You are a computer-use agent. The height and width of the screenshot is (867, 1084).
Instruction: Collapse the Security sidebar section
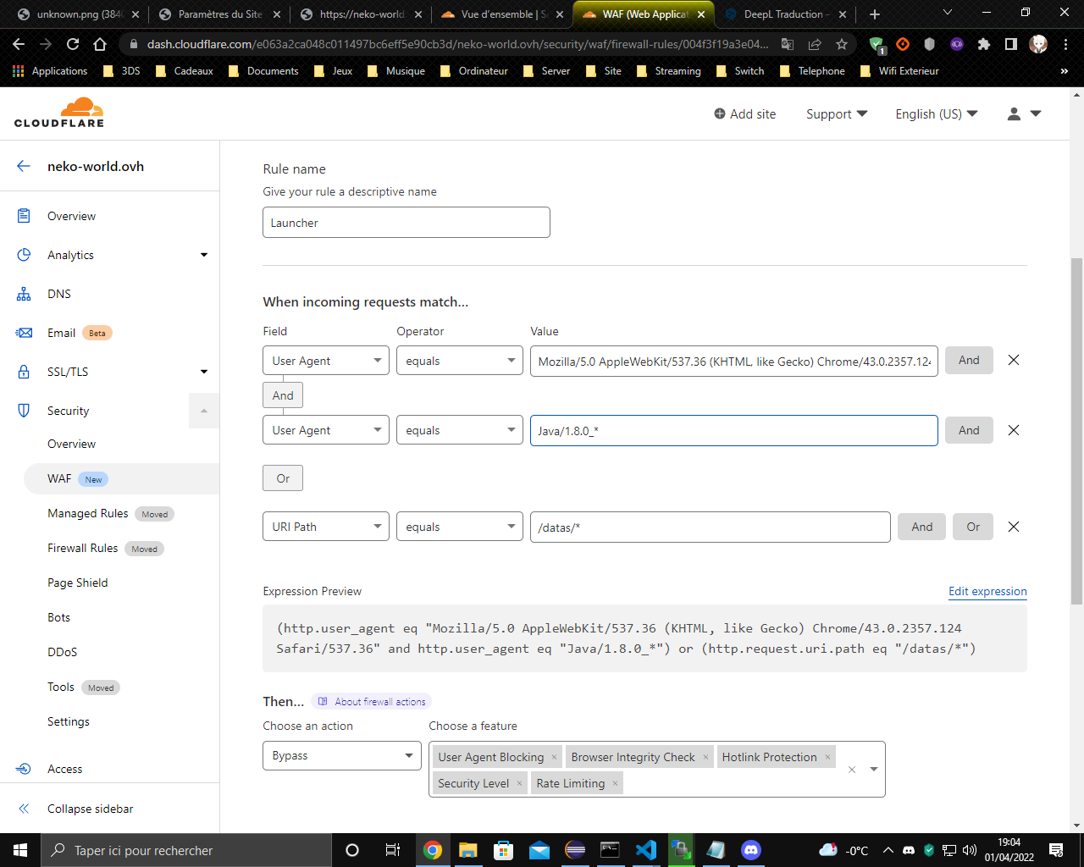point(204,411)
